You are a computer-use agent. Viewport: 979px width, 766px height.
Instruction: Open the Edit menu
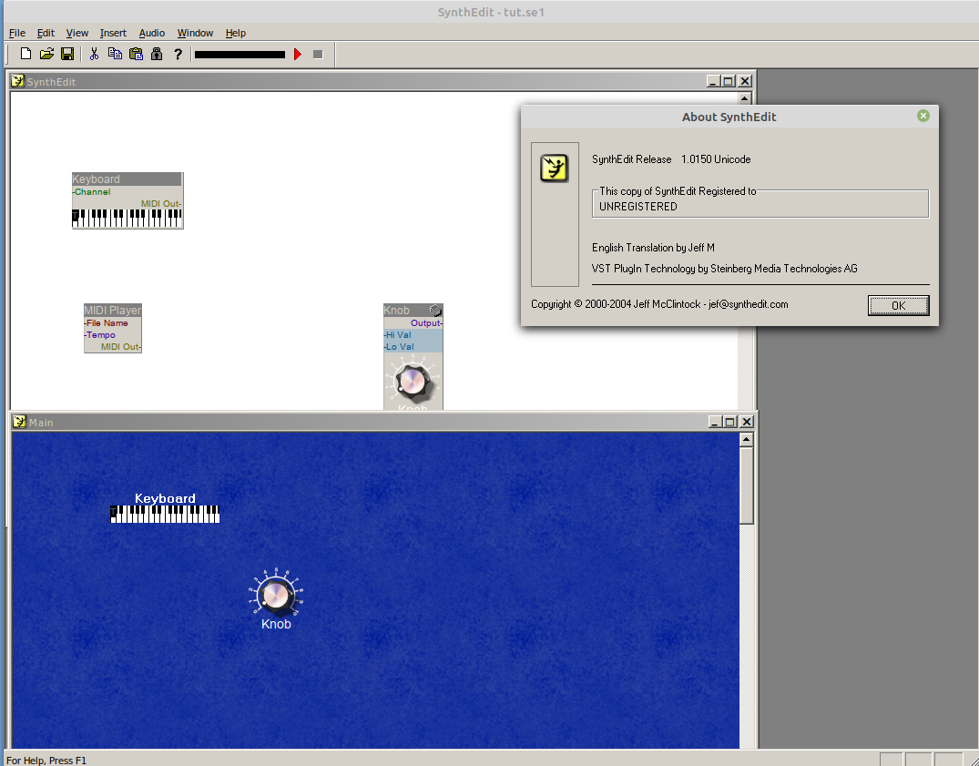[46, 33]
